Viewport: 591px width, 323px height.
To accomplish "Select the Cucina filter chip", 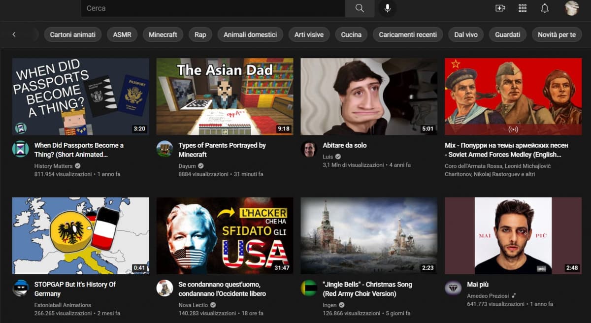I will coord(351,34).
